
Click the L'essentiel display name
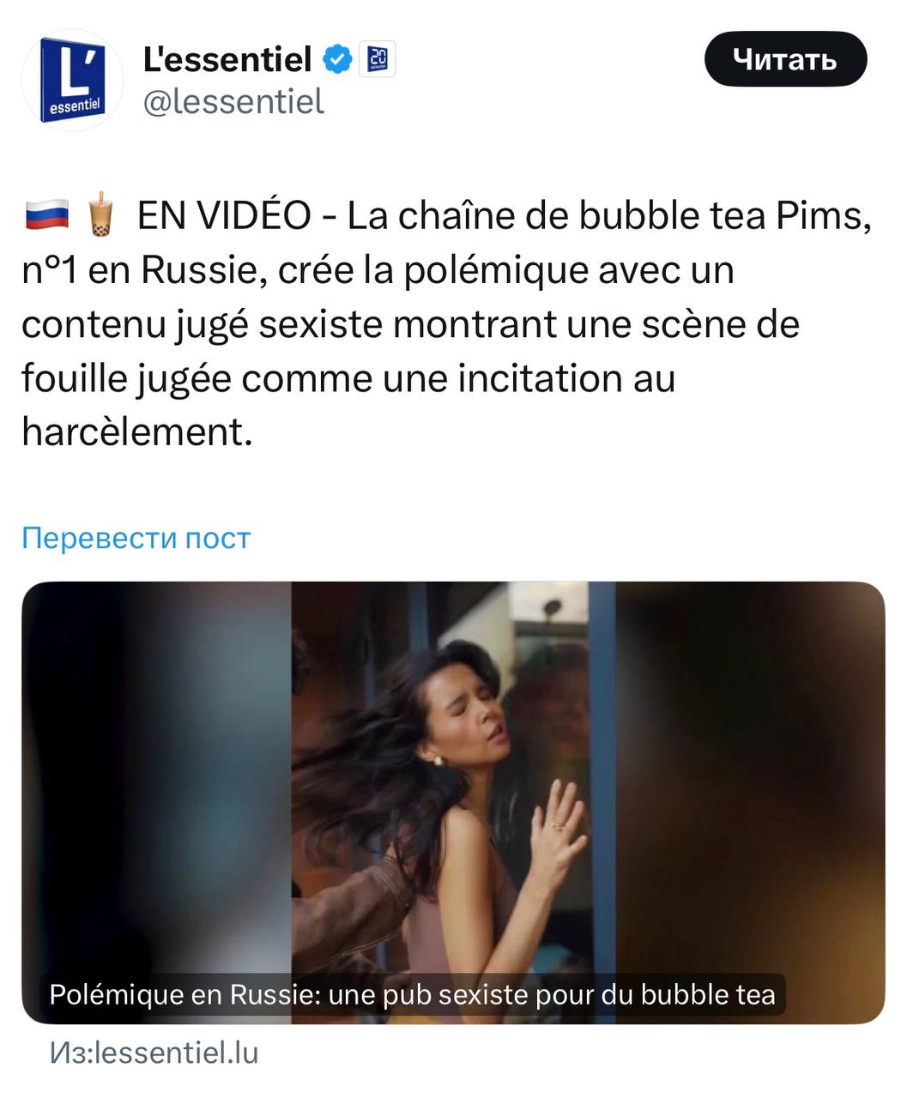click(227, 59)
